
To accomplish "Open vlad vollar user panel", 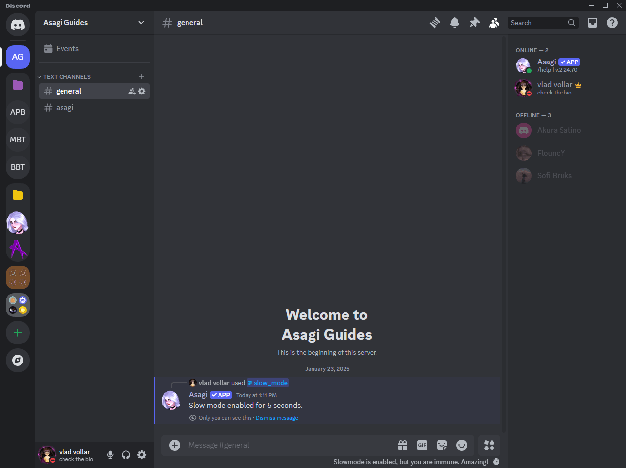I will click(69, 455).
